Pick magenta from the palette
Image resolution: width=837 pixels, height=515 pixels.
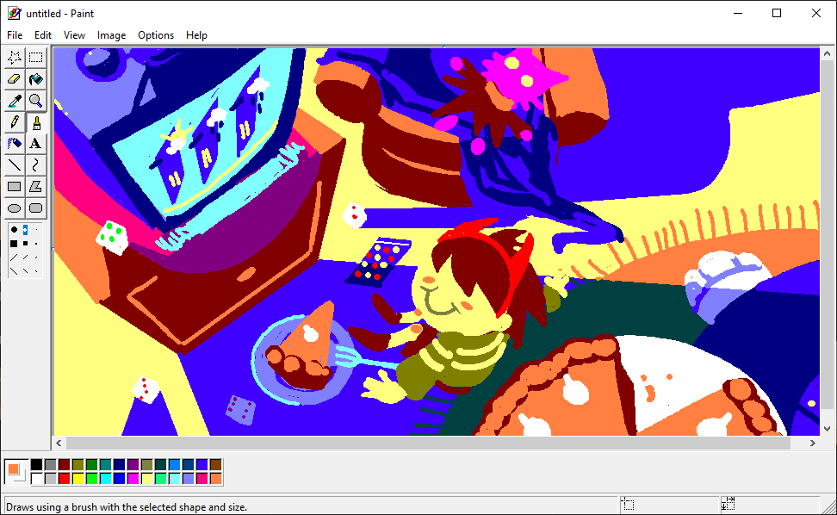pos(133,479)
